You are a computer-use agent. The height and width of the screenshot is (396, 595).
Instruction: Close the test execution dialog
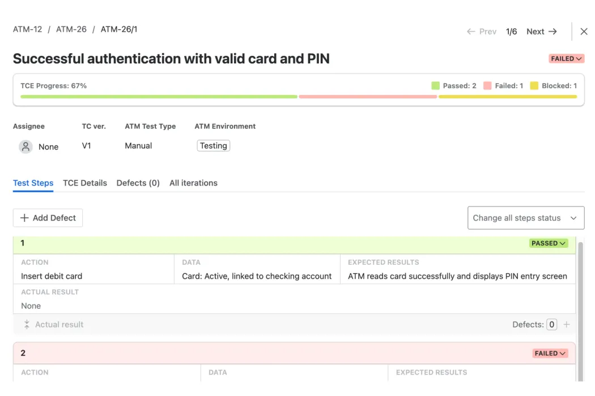[584, 32]
